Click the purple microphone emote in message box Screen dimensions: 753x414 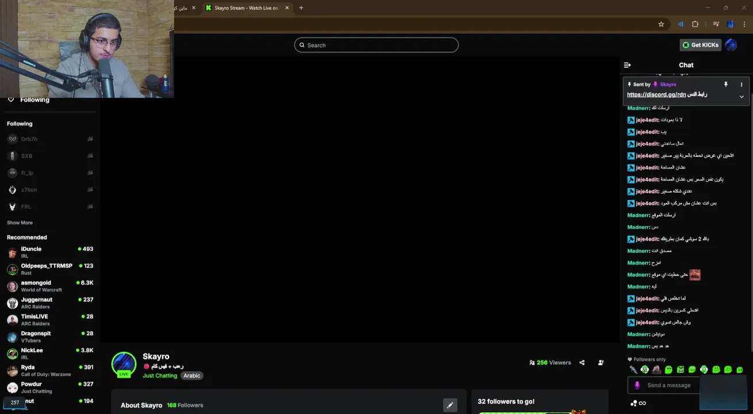pyautogui.click(x=637, y=385)
